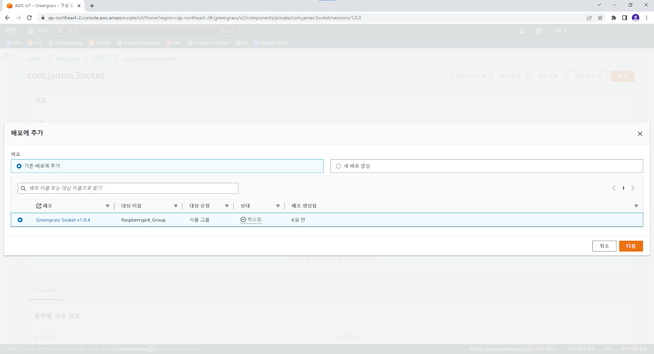Viewport: 654px width, 354px height.
Task: Sort by 대상 유형 column arrow
Action: [227, 206]
